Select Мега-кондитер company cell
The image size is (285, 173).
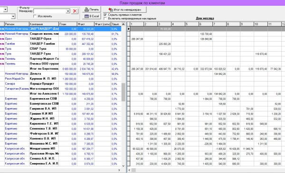(x=44, y=89)
